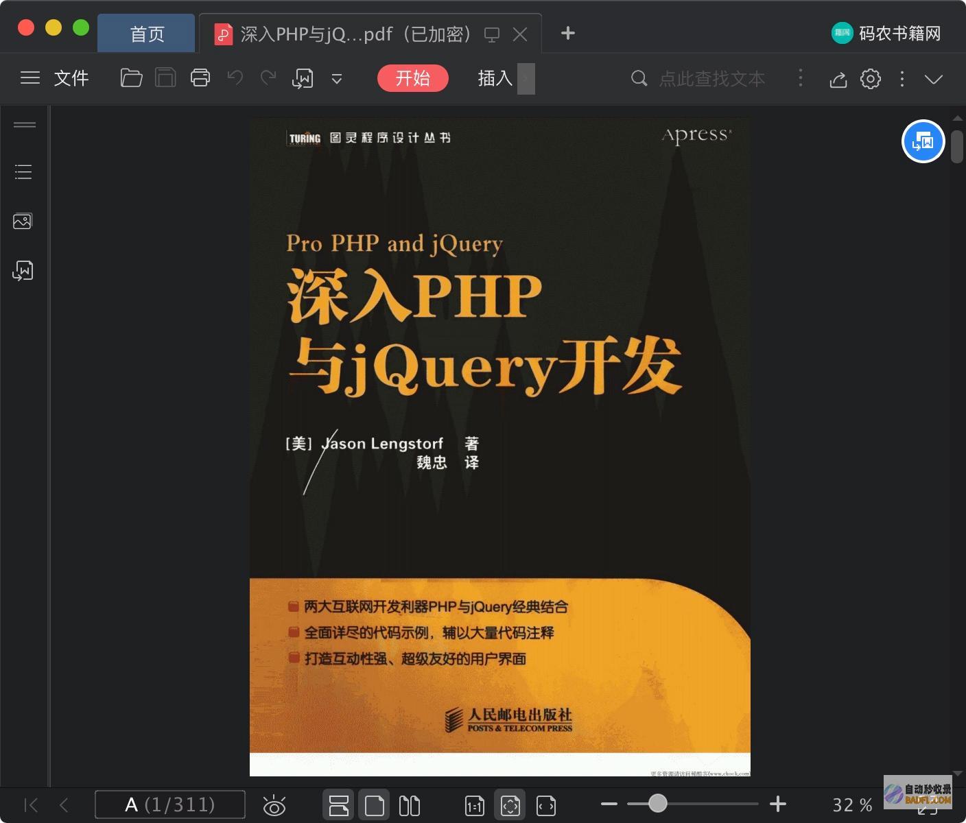This screenshot has width=966, height=823.
Task: Click the PDF cover page
Action: point(500,446)
